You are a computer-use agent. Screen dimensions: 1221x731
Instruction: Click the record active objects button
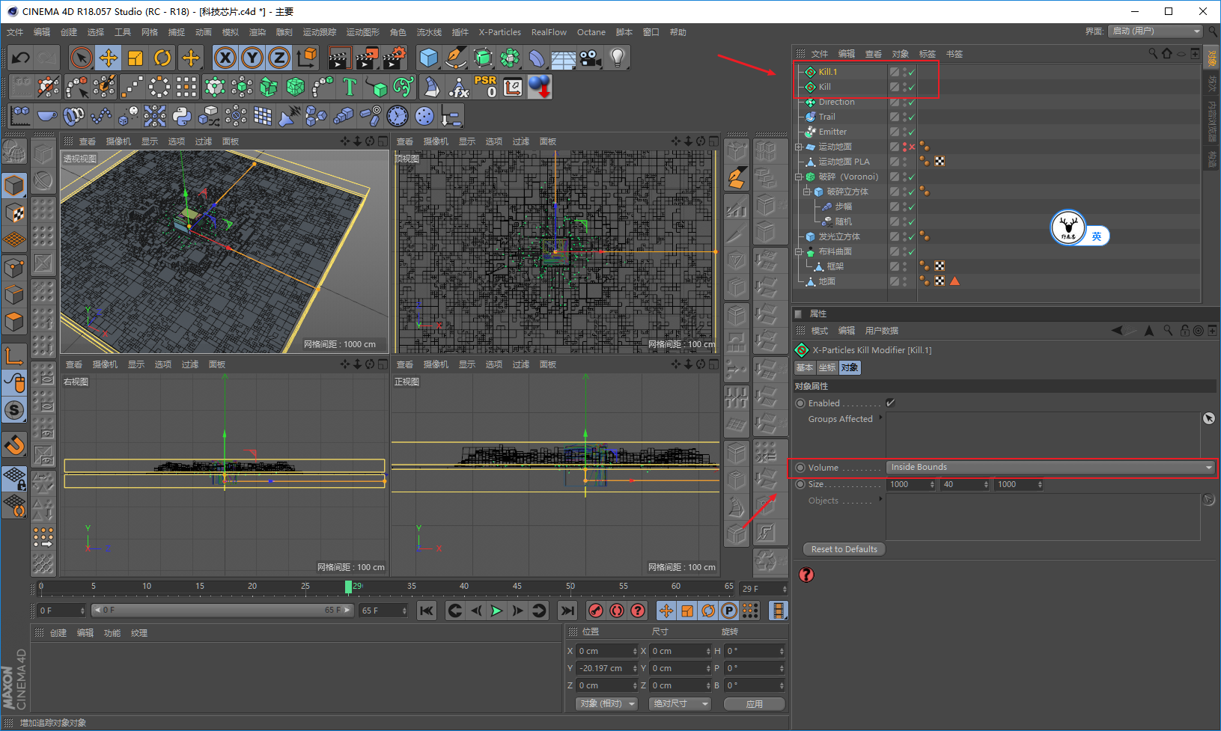coord(596,611)
